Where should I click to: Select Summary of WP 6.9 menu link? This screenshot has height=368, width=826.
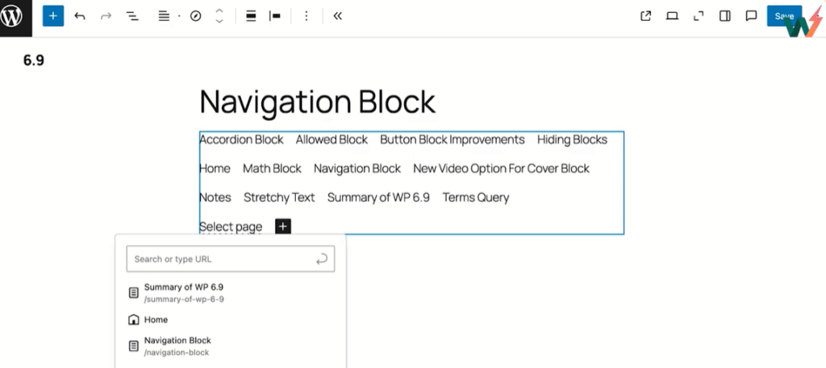point(378,197)
